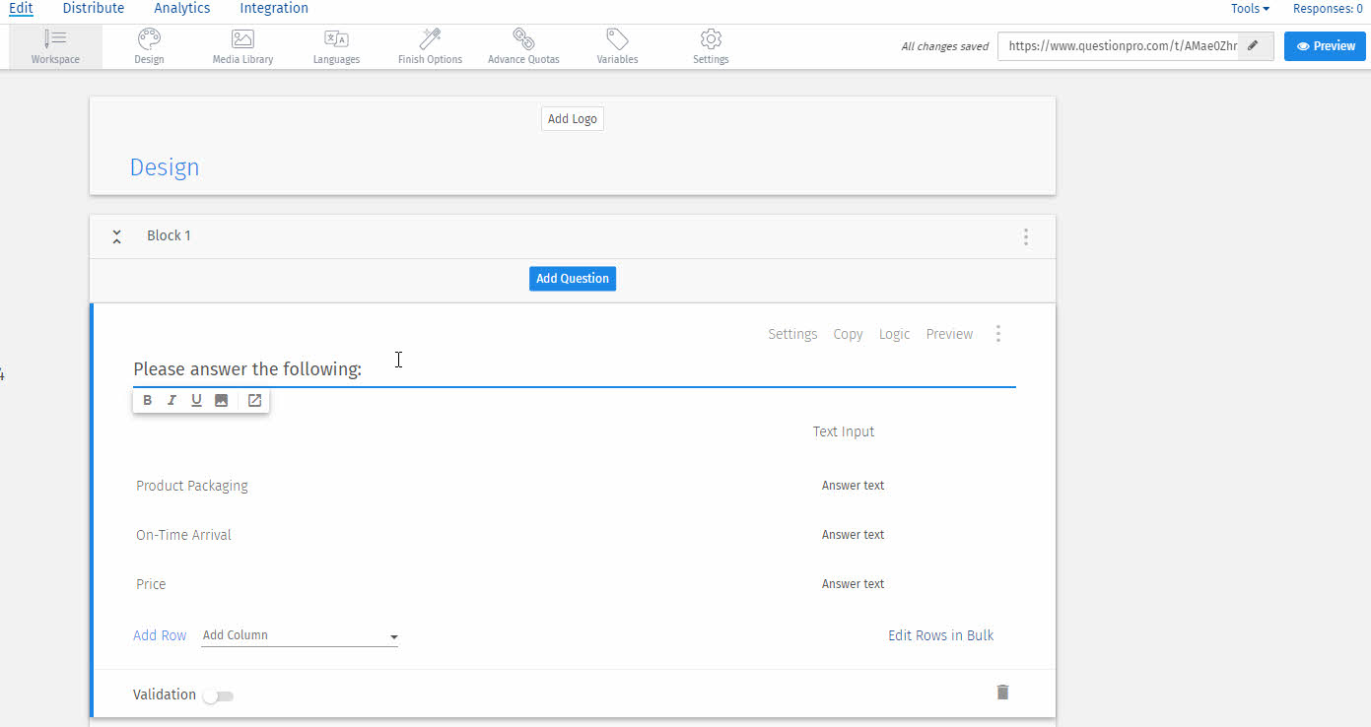Click the Settings gear in toolbar
1371x727 pixels.
711,39
